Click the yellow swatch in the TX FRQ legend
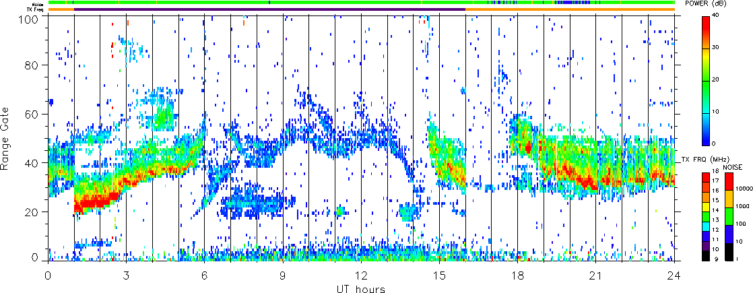The image size is (753, 293). click(x=706, y=207)
